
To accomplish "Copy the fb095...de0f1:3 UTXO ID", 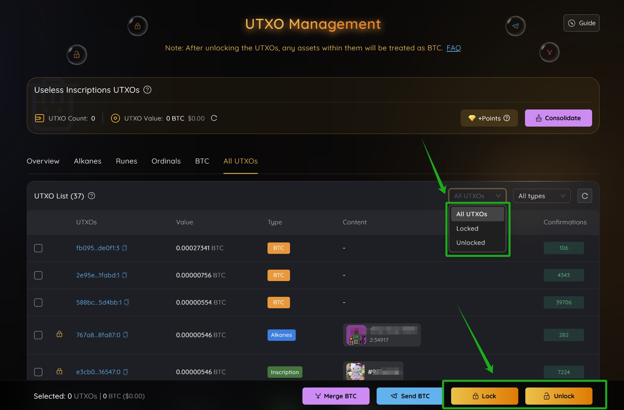I will pyautogui.click(x=125, y=248).
